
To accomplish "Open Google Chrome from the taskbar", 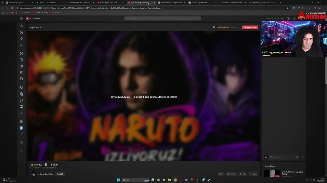I will click(x=175, y=180).
